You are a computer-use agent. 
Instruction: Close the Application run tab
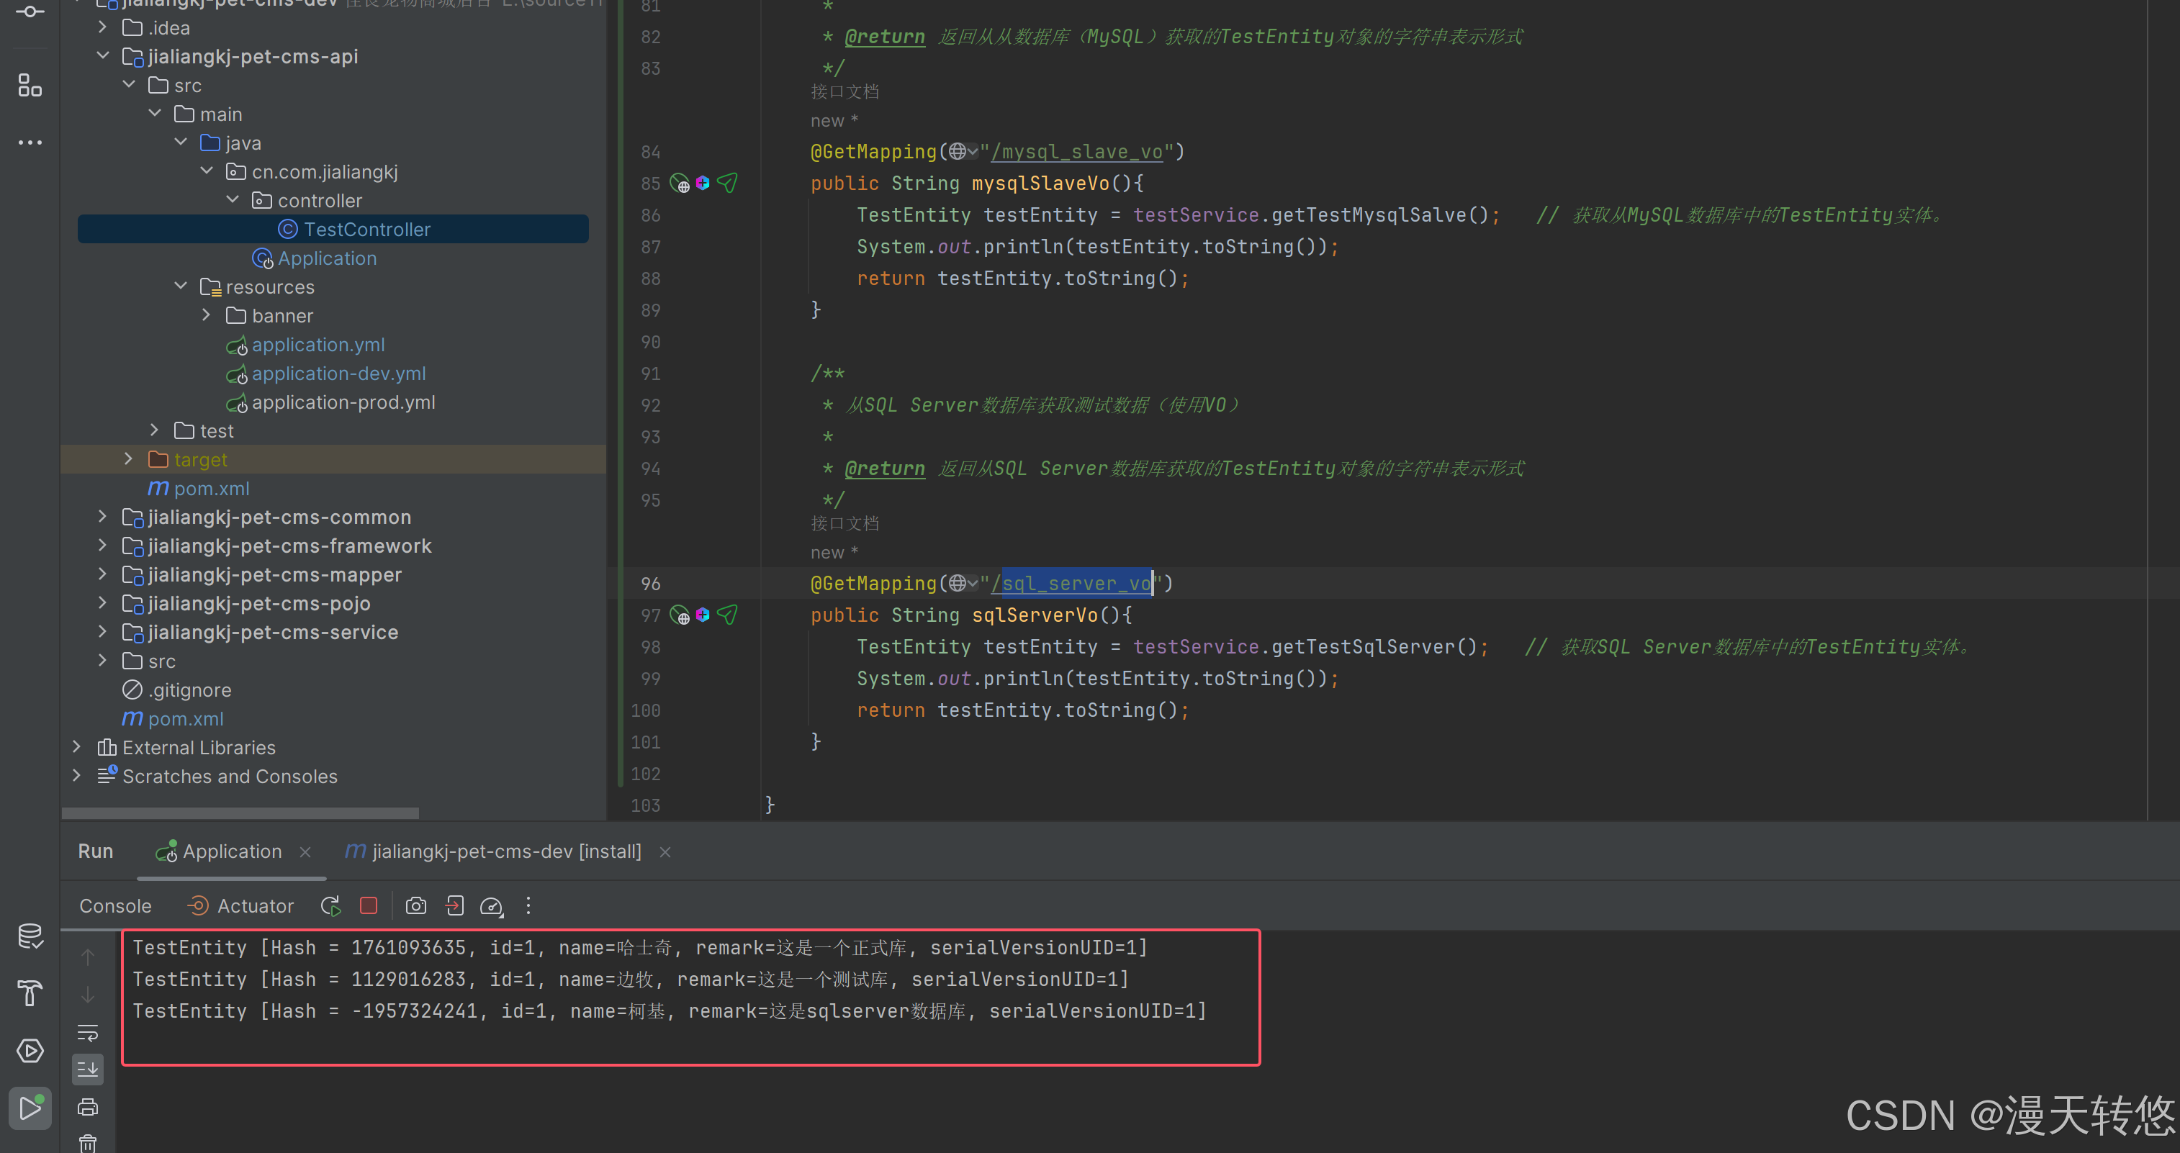[305, 852]
